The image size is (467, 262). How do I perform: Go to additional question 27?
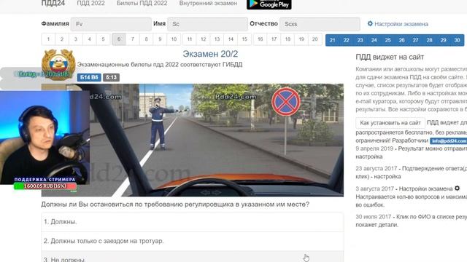[x=415, y=40]
